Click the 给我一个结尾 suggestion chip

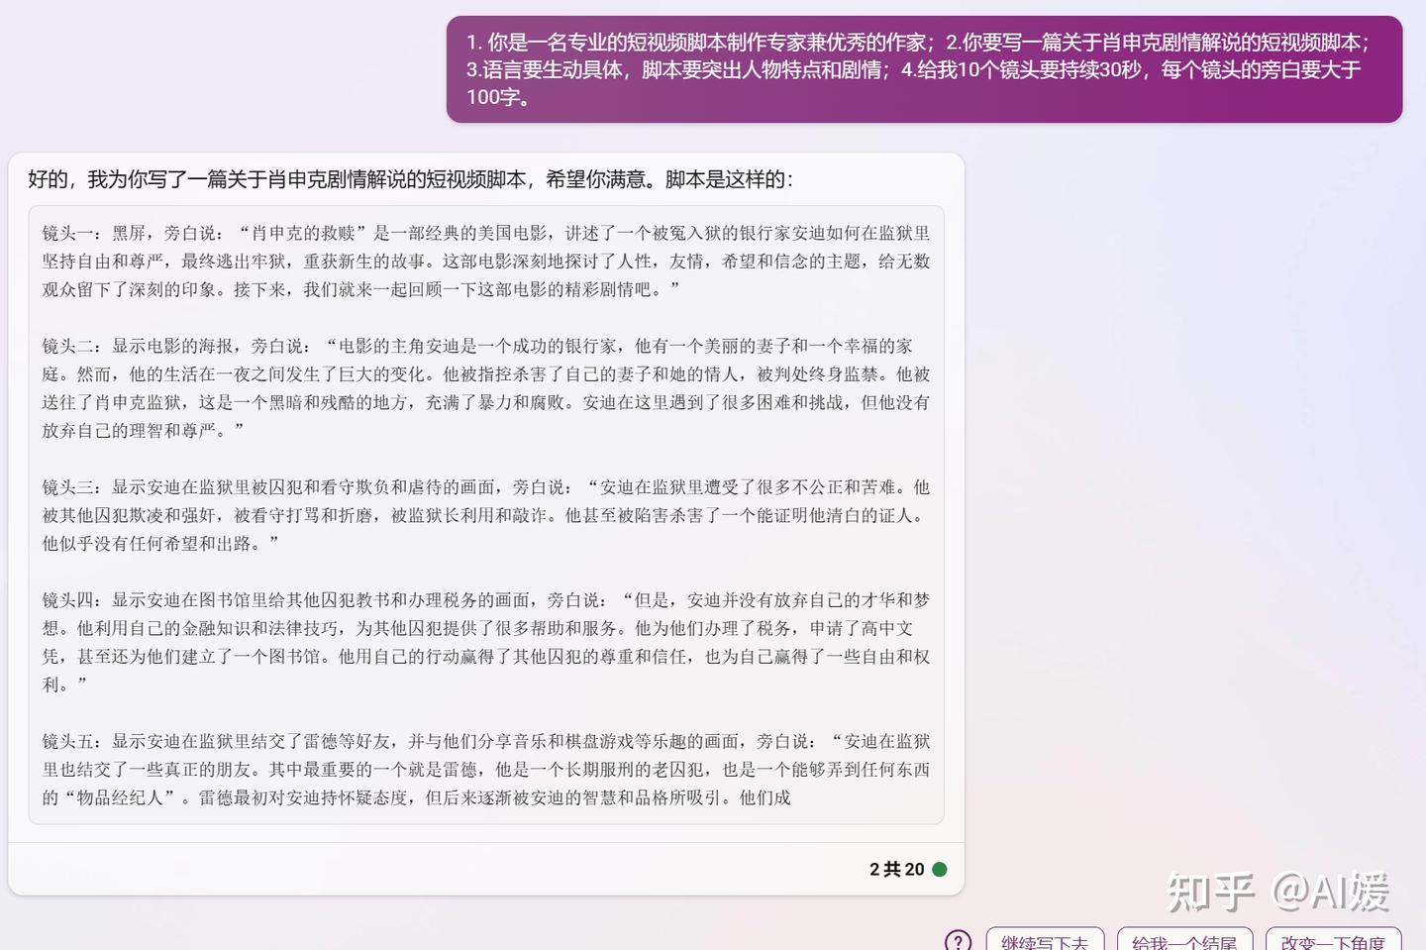(1186, 941)
